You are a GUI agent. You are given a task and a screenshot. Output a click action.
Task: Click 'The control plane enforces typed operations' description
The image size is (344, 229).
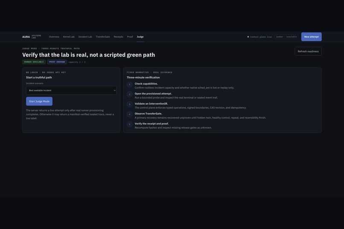click(x=190, y=107)
